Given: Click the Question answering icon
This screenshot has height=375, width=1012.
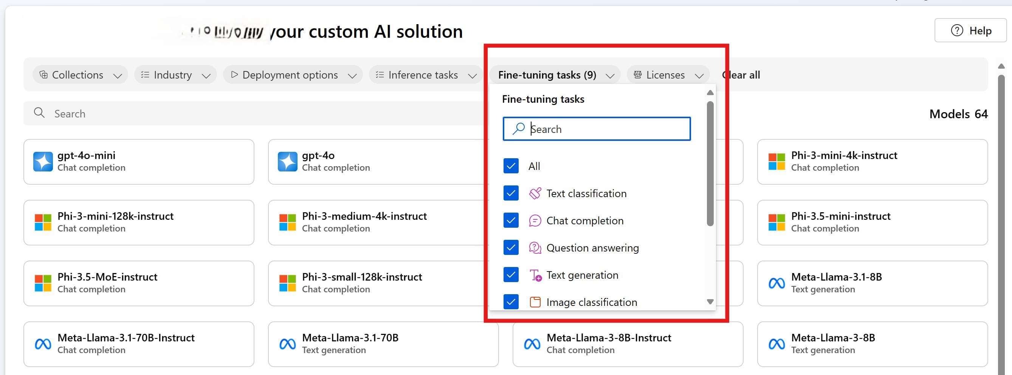Looking at the screenshot, I should pyautogui.click(x=535, y=248).
